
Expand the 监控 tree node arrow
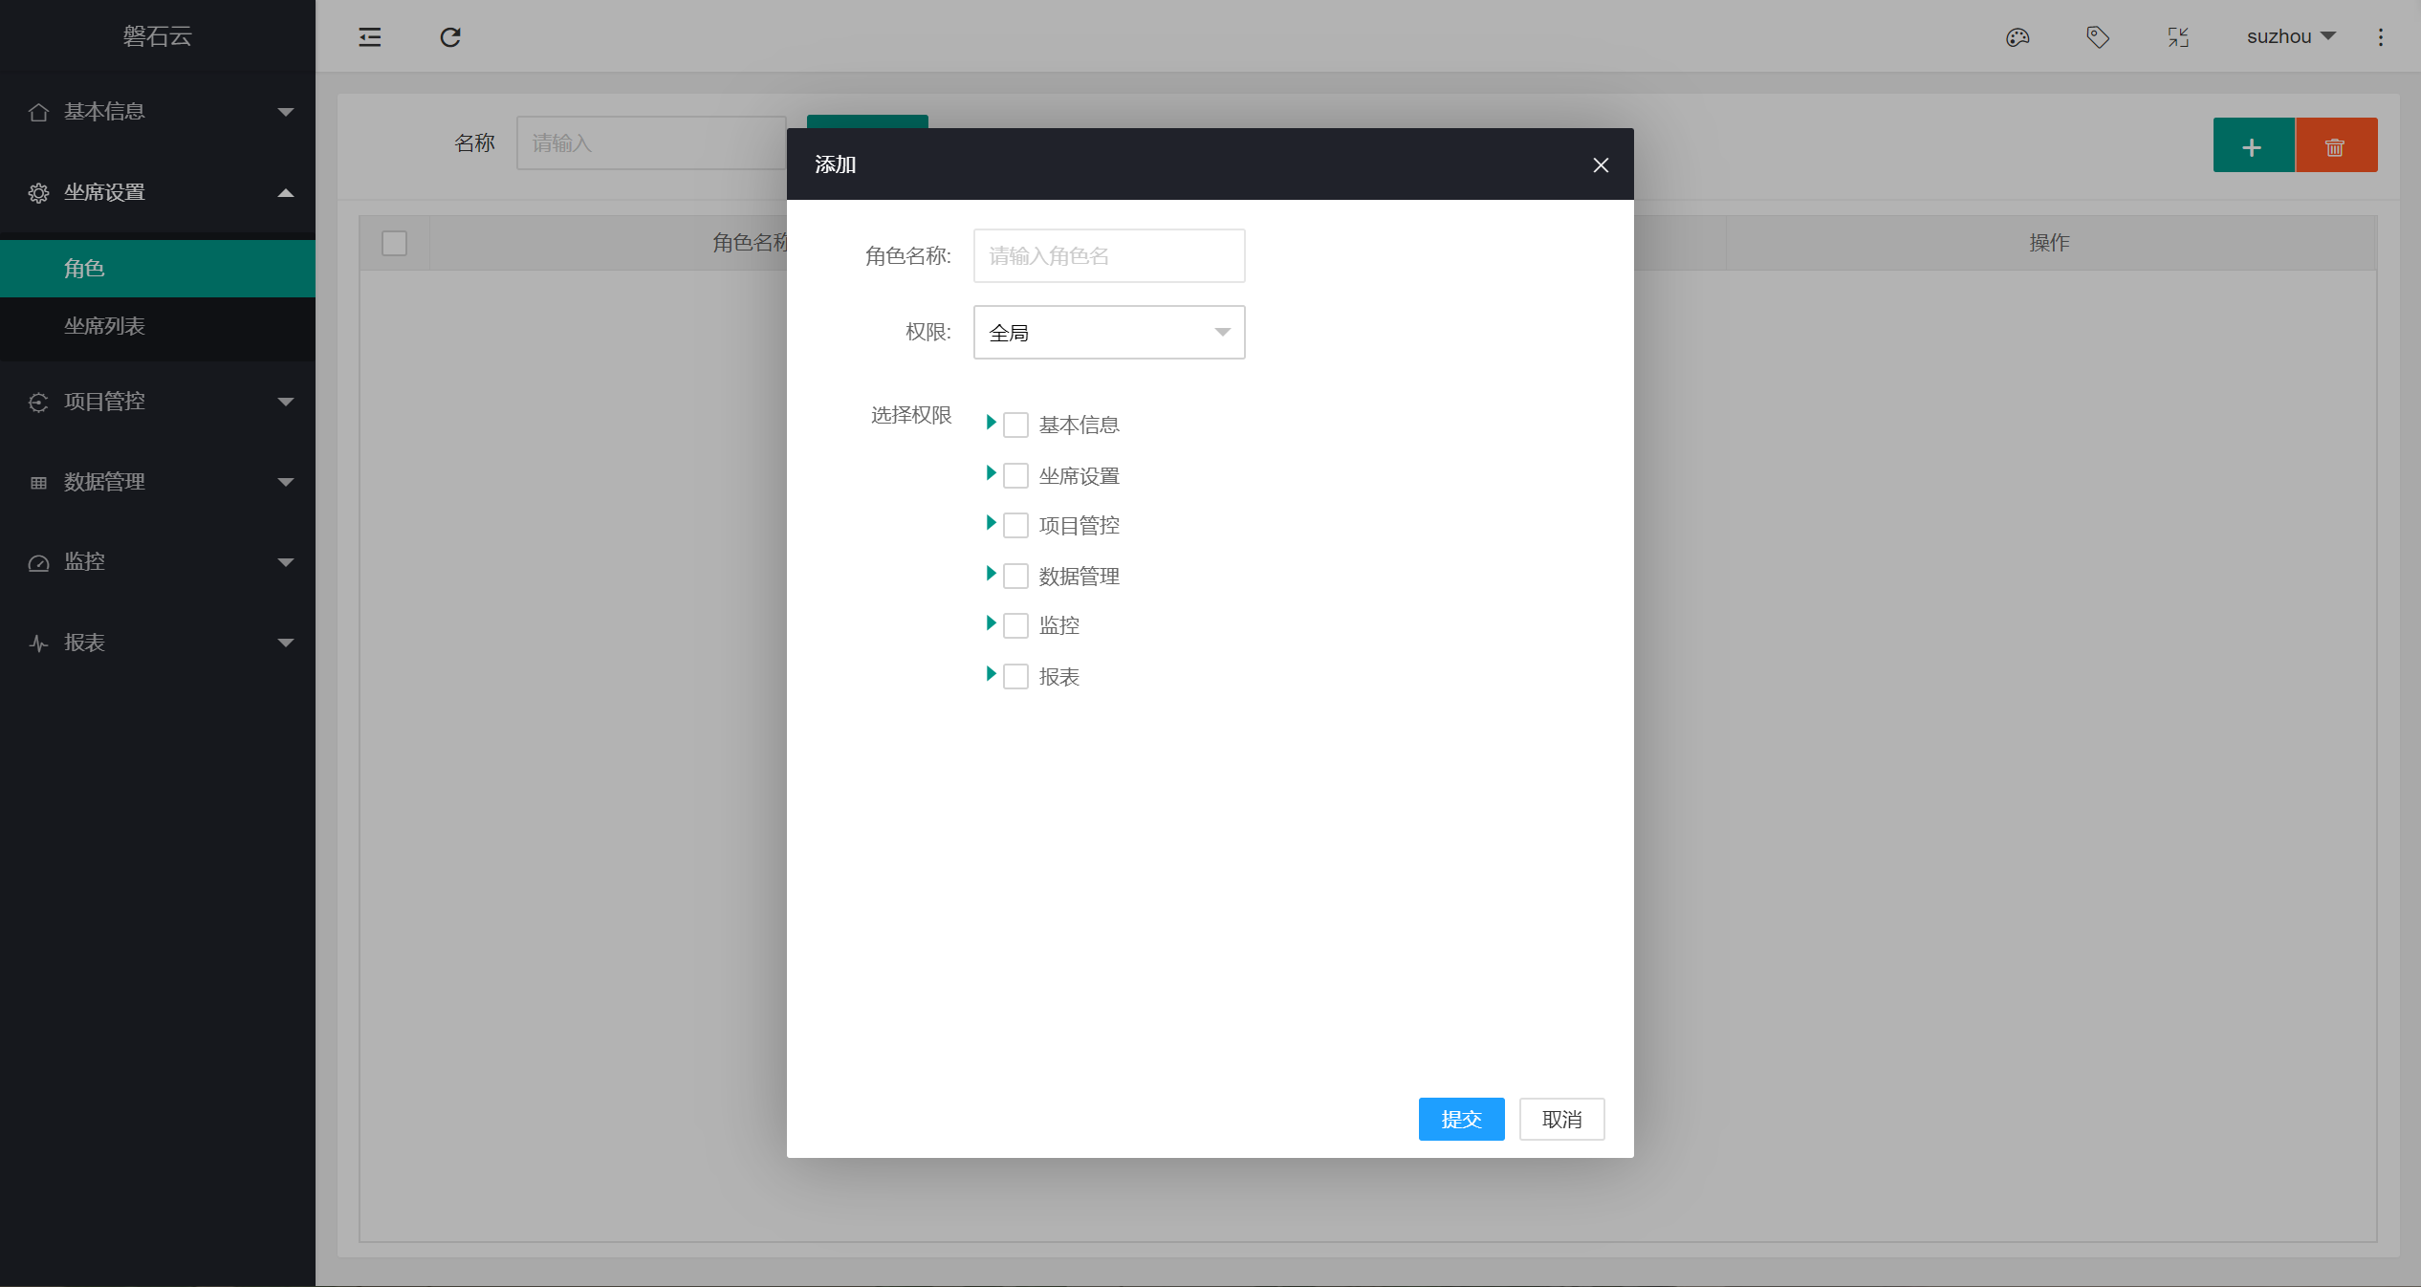[991, 623]
